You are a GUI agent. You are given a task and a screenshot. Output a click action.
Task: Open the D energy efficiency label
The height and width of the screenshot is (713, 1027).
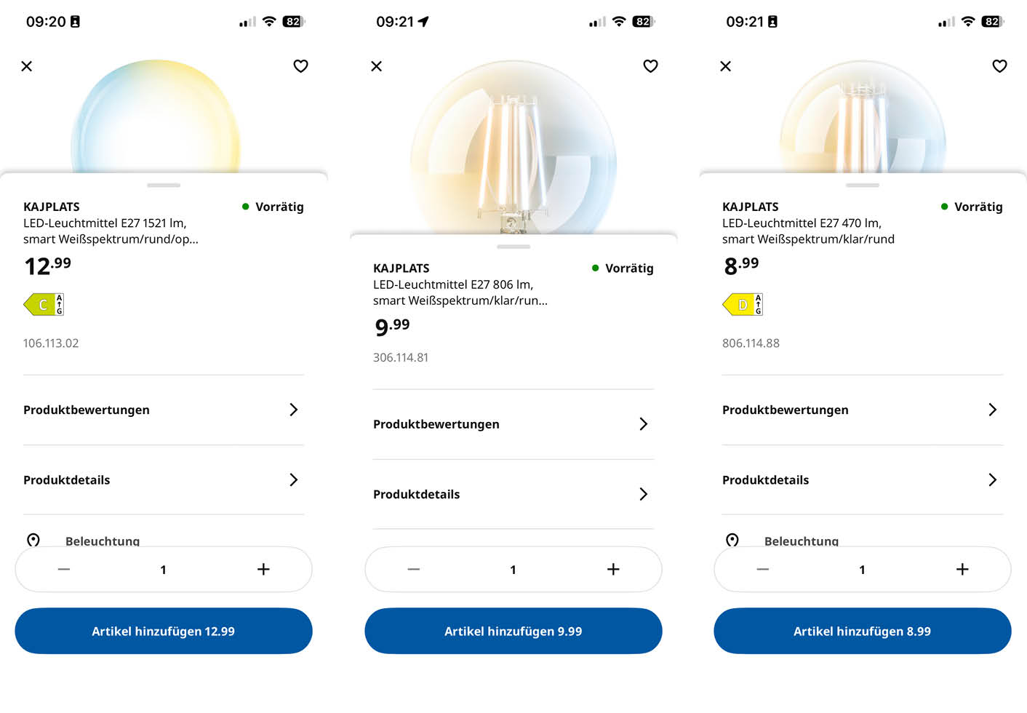click(x=743, y=304)
